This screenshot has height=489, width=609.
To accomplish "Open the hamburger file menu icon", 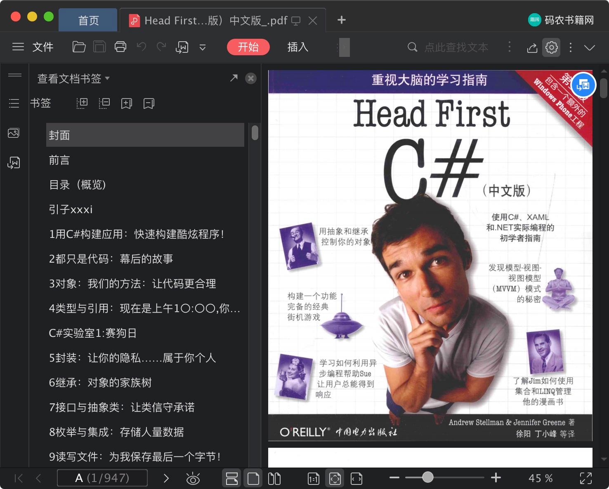I will [x=18, y=47].
